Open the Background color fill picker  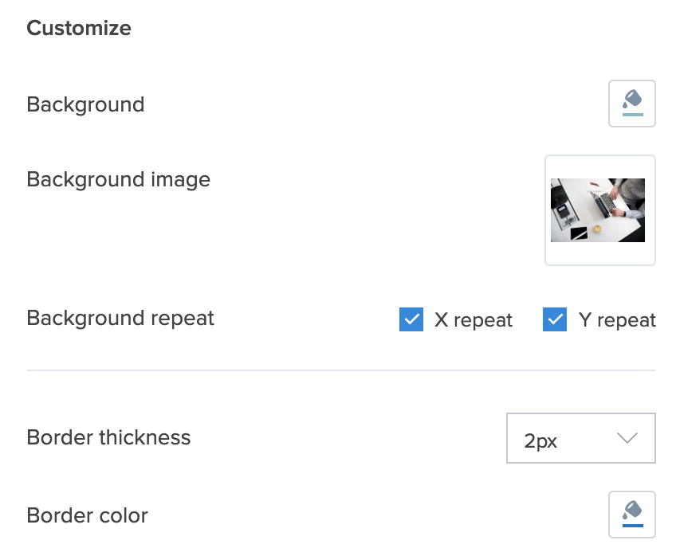(x=631, y=103)
